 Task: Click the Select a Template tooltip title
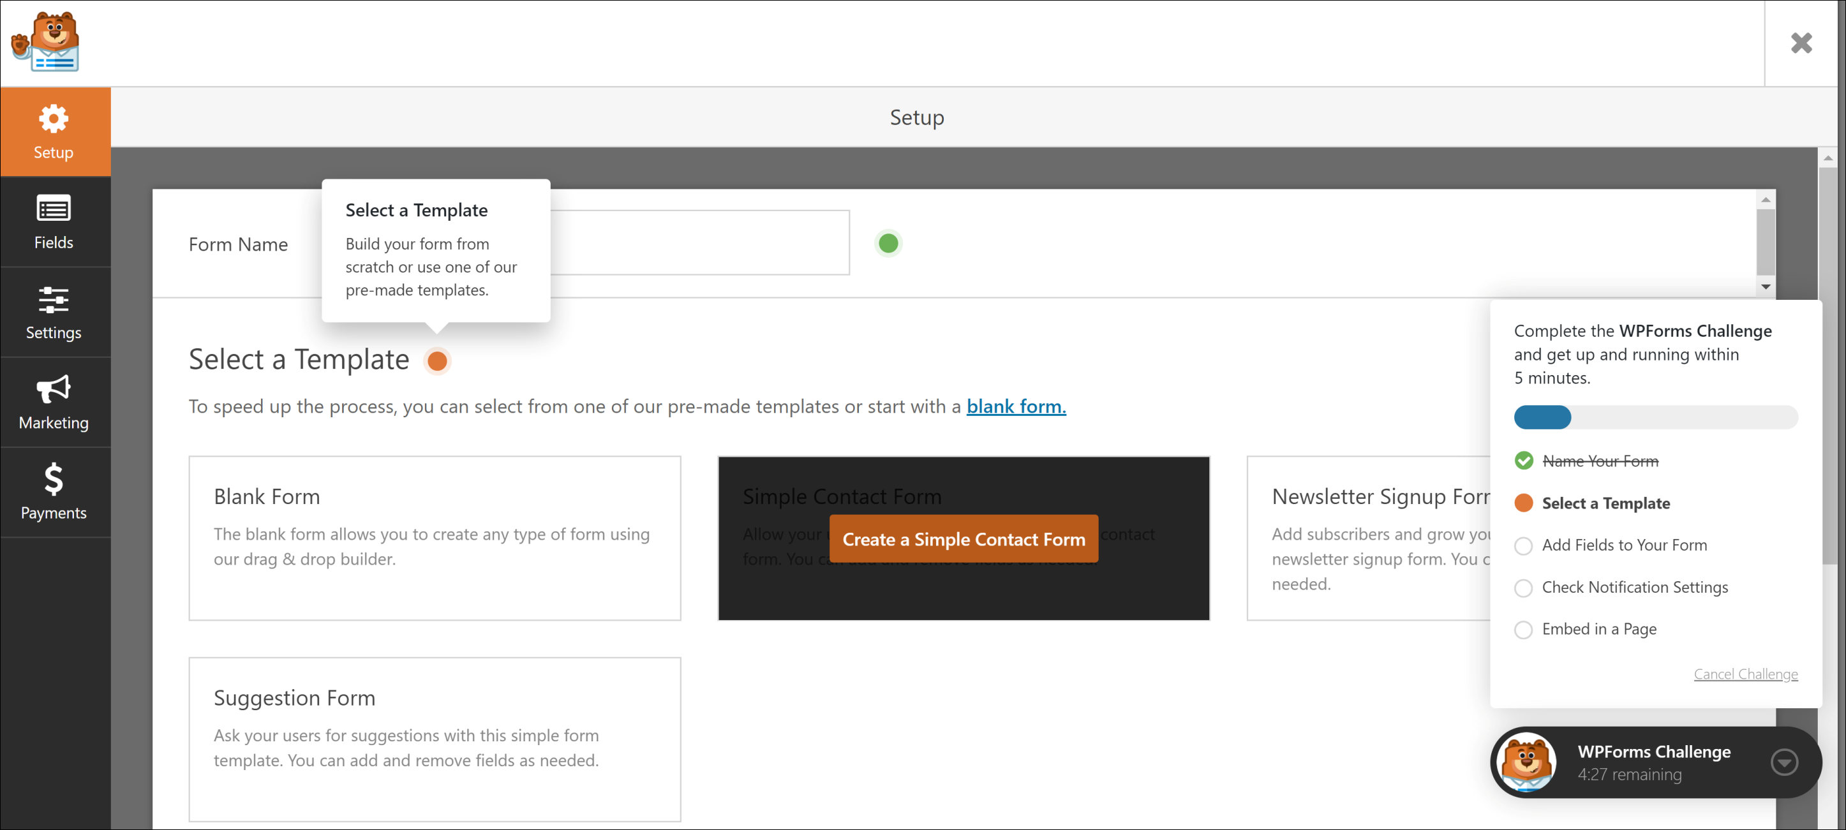[416, 210]
